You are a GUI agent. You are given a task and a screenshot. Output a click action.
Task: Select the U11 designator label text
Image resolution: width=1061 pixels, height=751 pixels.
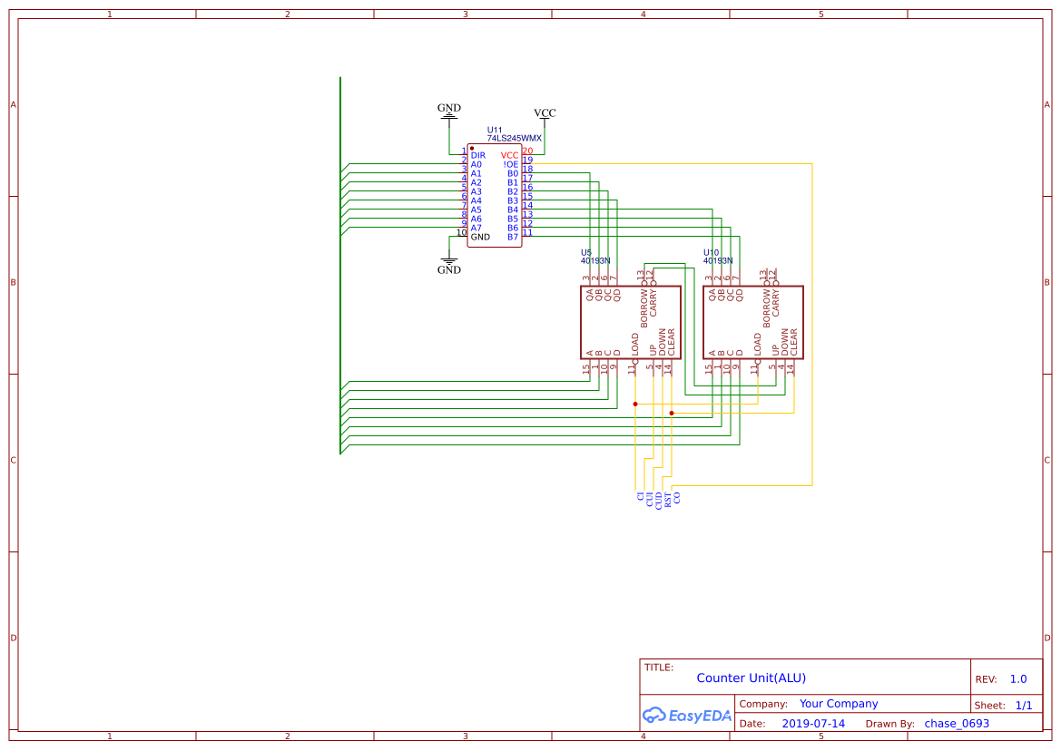click(x=495, y=130)
